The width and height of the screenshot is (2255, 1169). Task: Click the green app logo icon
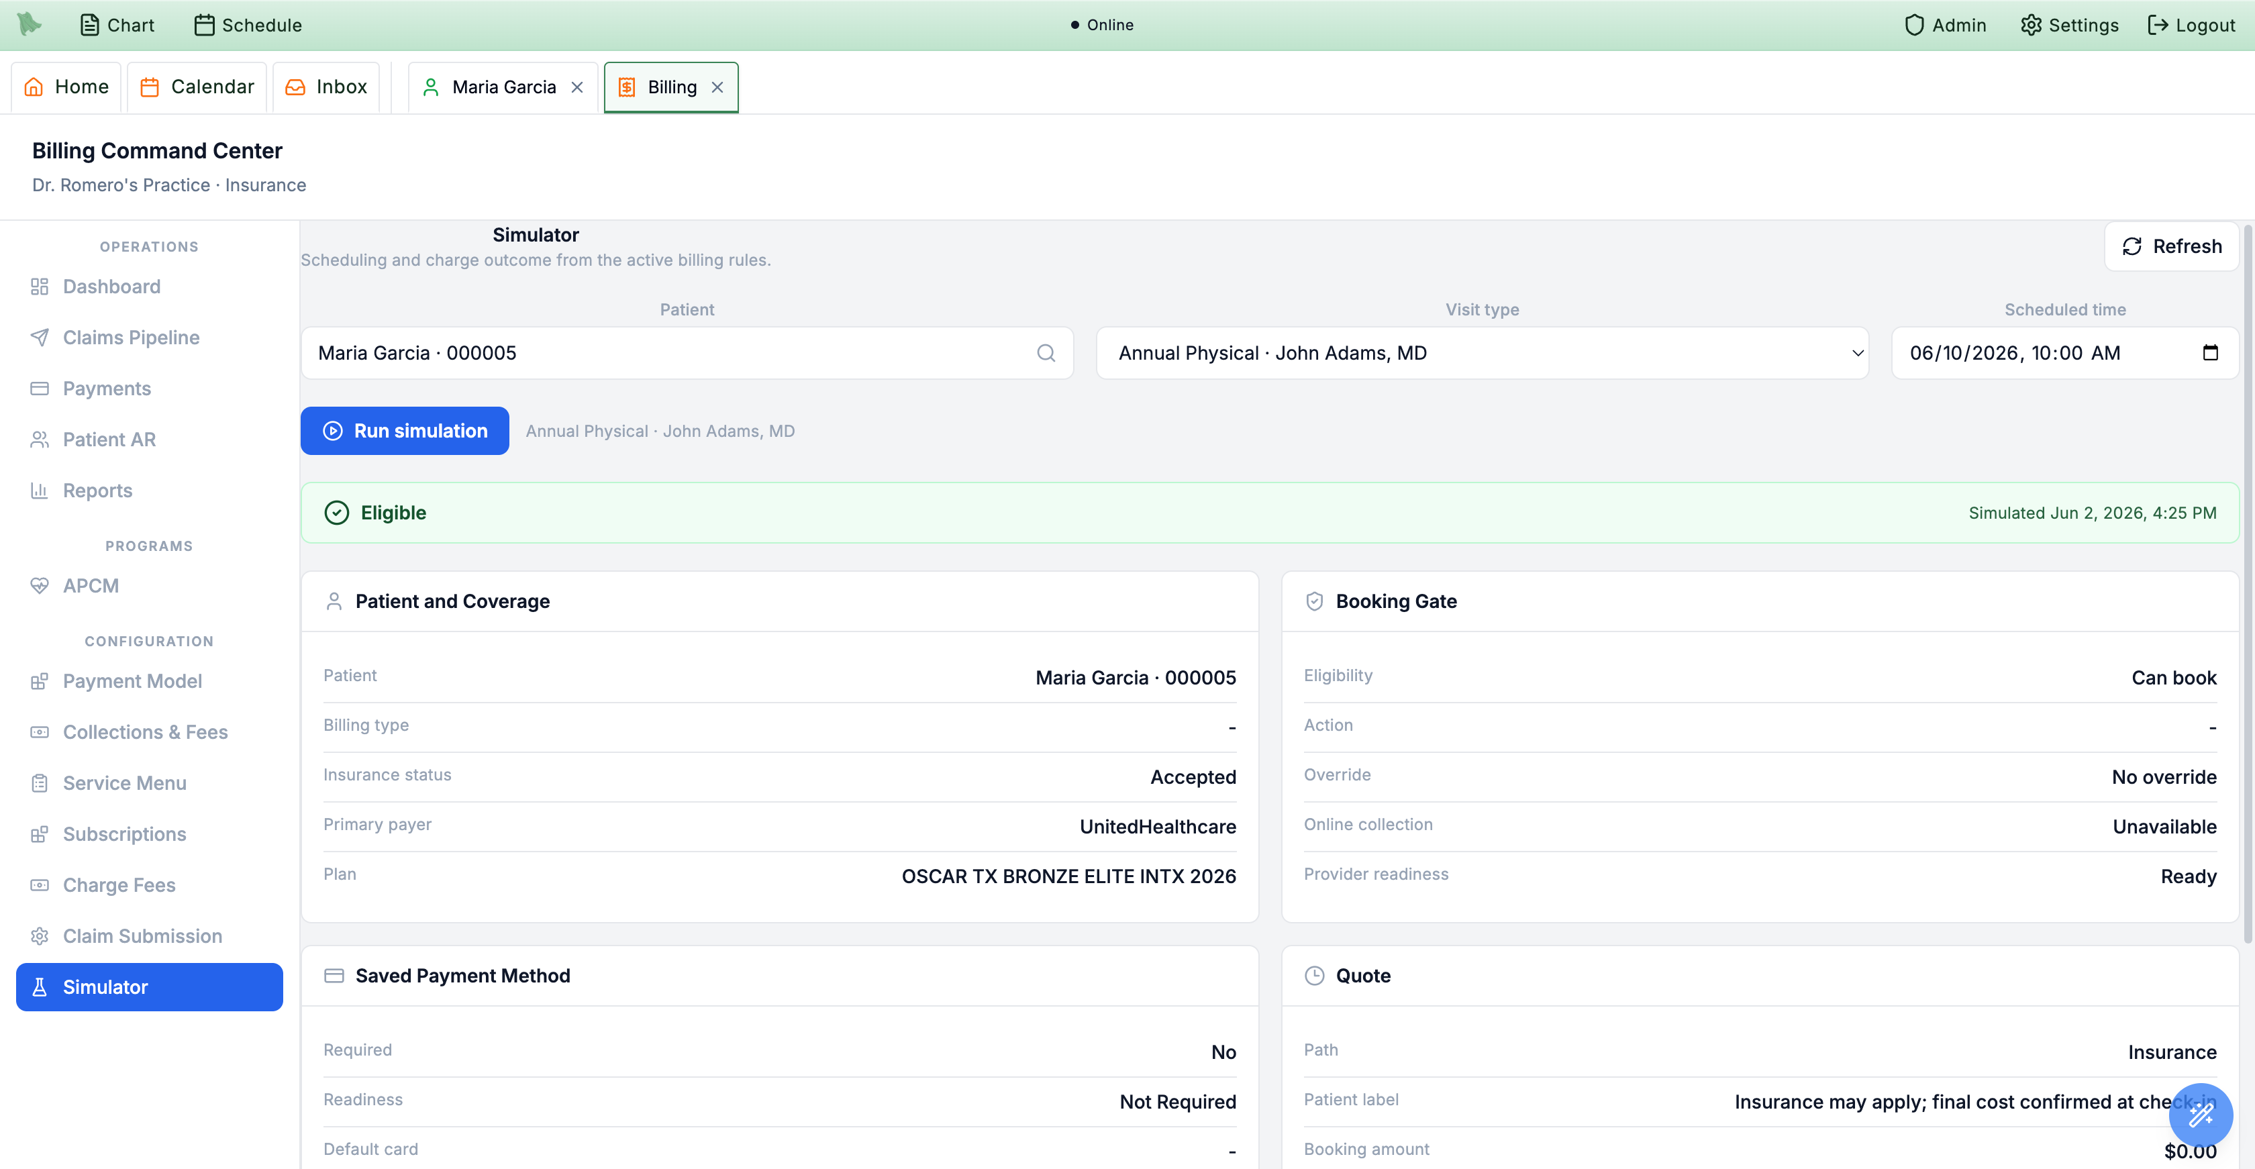pyautogui.click(x=30, y=25)
